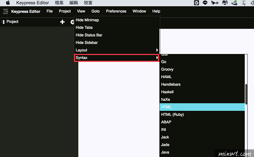Open the Project menu in app bar
Image resolution: width=254 pixels, height=157 pixels.
65,11
